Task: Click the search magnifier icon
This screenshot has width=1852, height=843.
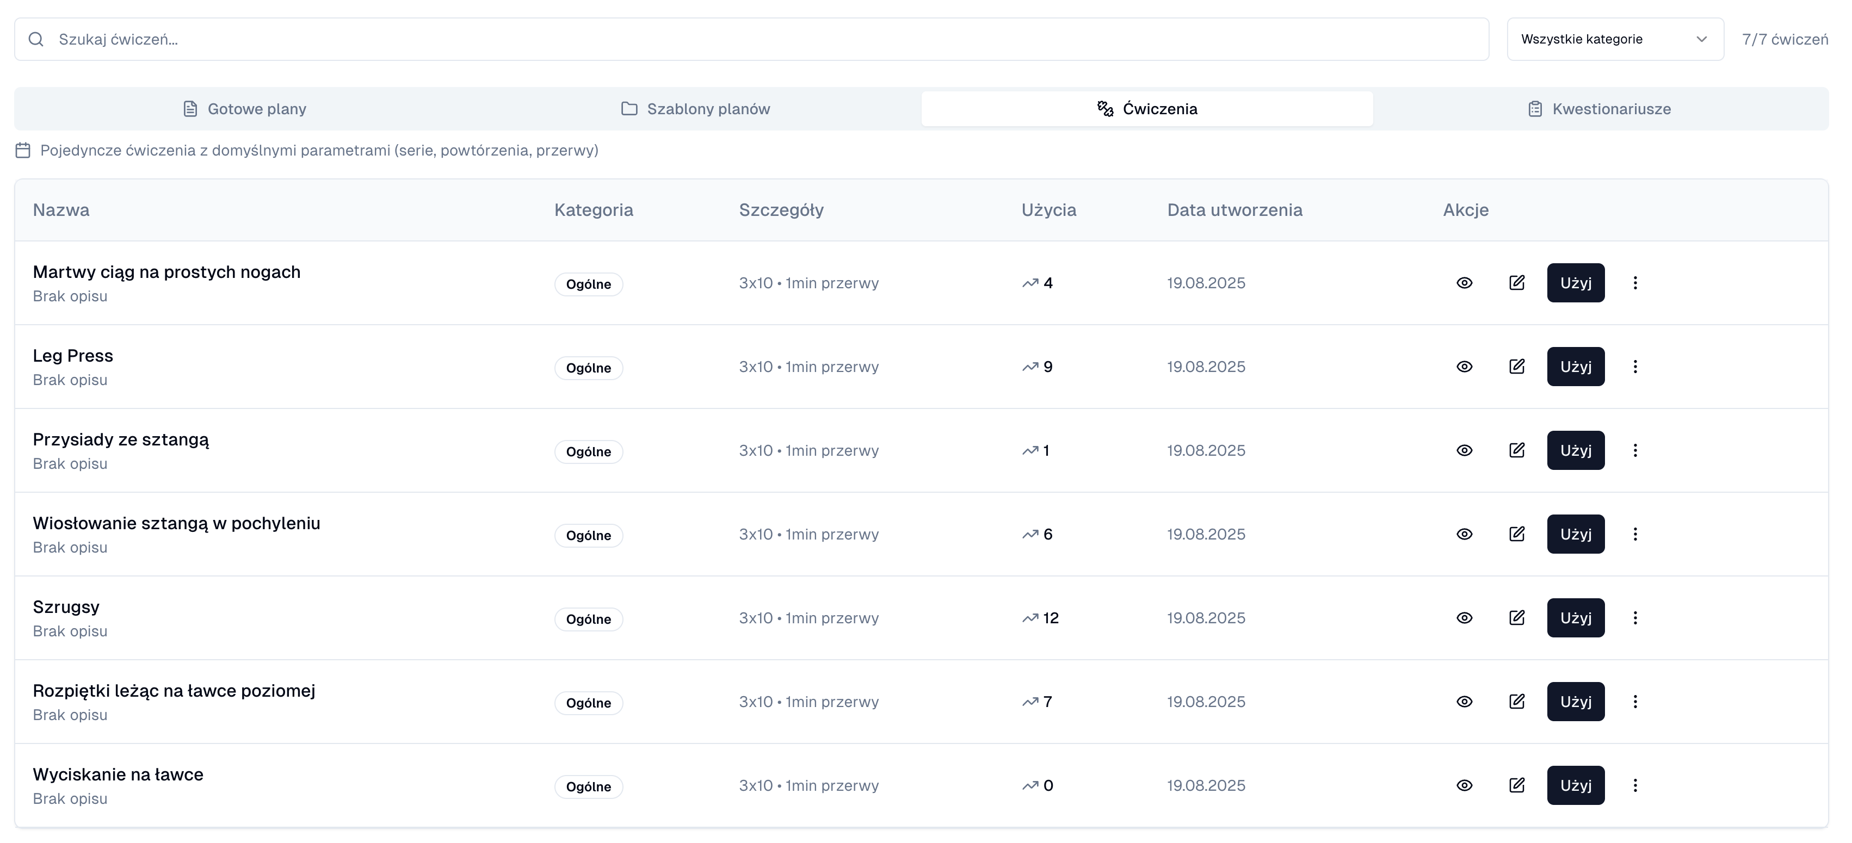Action: [x=36, y=39]
